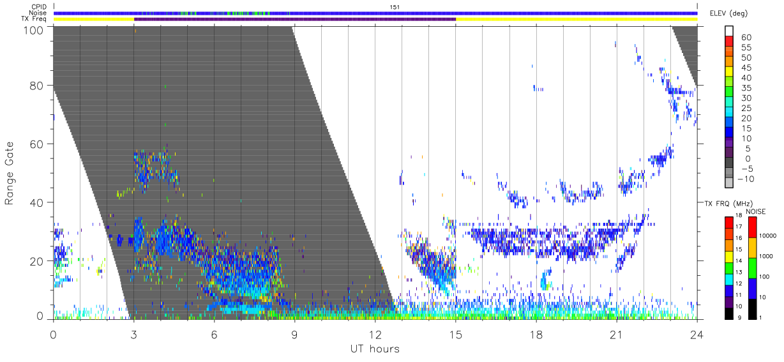Click the 80 tick on Range Gate axis
This screenshot has width=784, height=362.
coord(37,86)
